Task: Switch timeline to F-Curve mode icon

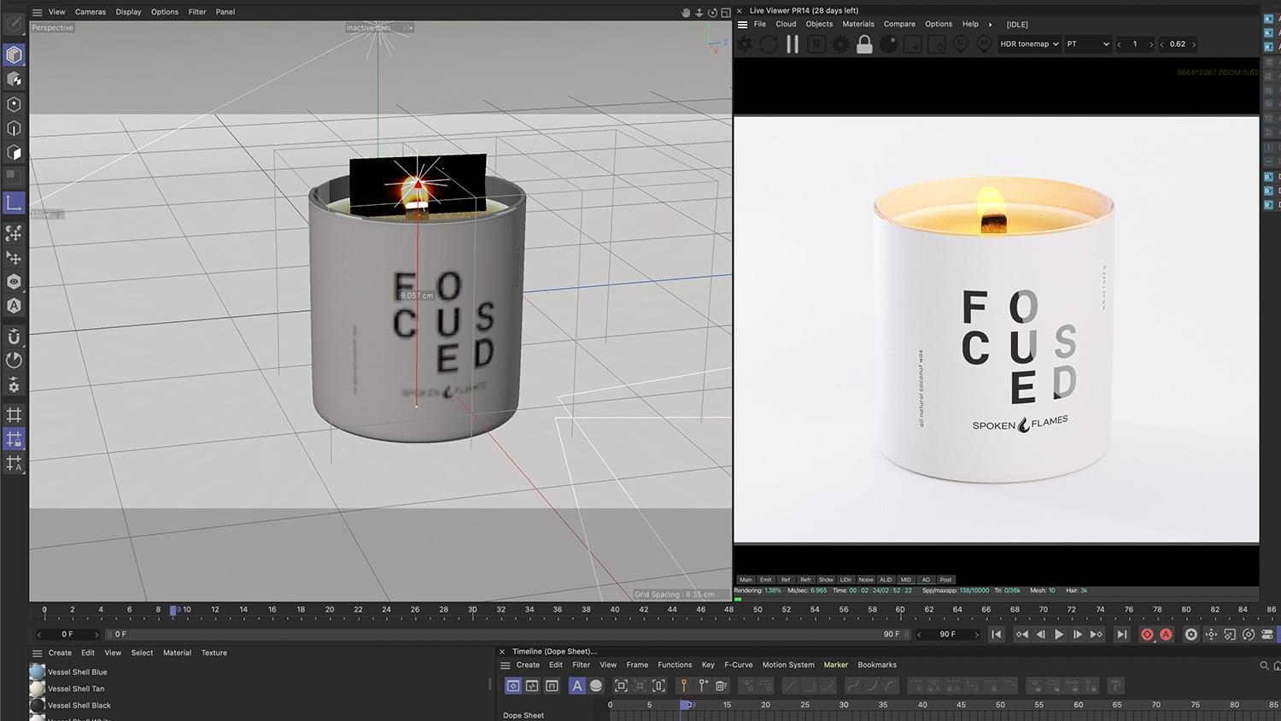Action: [x=532, y=686]
